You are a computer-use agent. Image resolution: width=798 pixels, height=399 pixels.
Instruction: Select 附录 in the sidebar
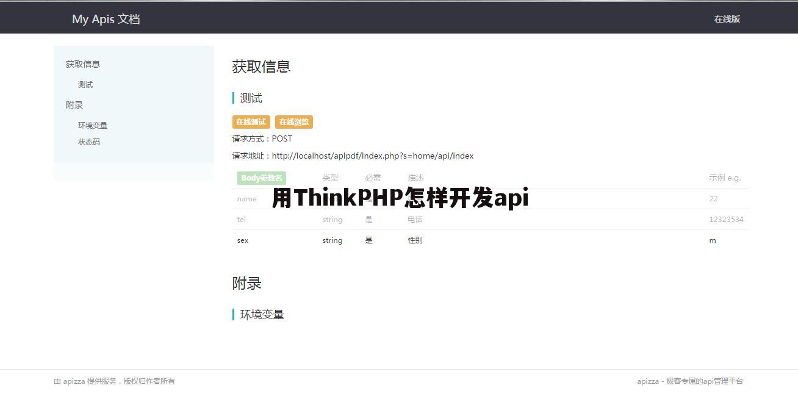click(74, 105)
